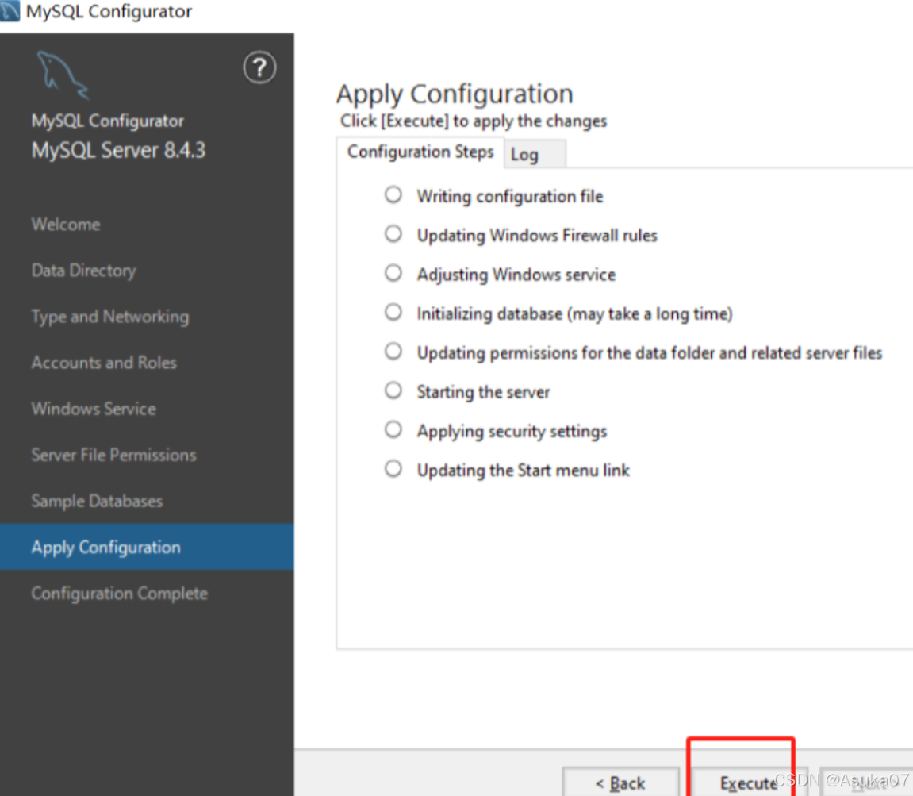Select Type and Networking sidebar step
This screenshot has width=913, height=796.
110,317
